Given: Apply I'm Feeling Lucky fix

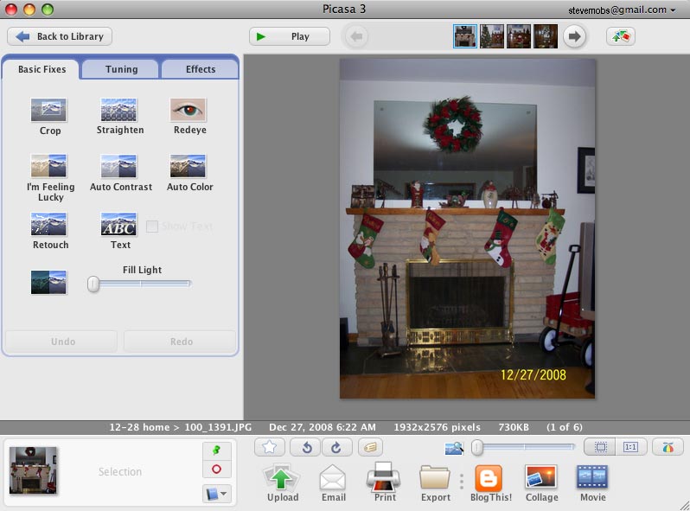Looking at the screenshot, I should pos(48,166).
